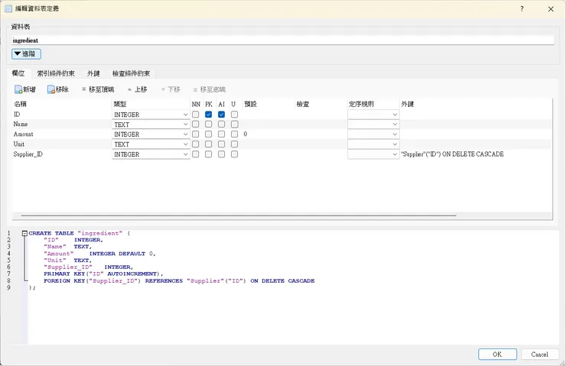Open type dropdown for Amount row
566x366 pixels.
(151, 134)
